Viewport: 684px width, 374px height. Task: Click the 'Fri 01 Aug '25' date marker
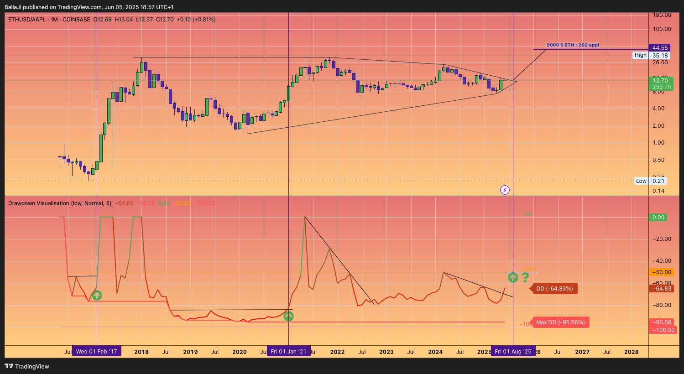click(x=513, y=352)
